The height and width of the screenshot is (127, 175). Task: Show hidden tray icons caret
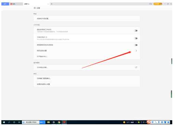click(x=136, y=122)
